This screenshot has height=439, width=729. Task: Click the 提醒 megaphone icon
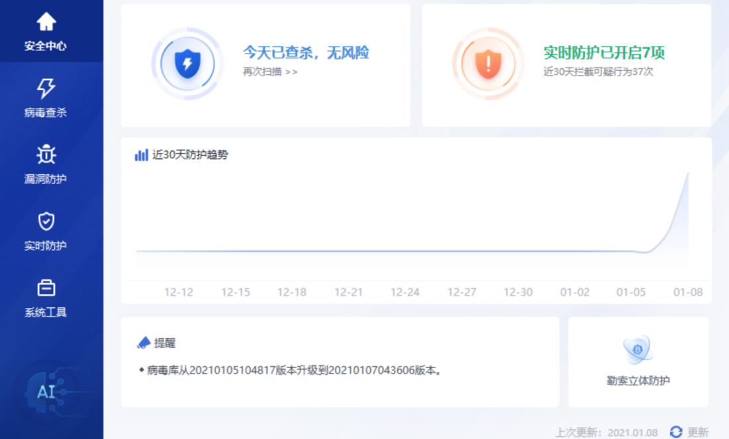click(144, 343)
